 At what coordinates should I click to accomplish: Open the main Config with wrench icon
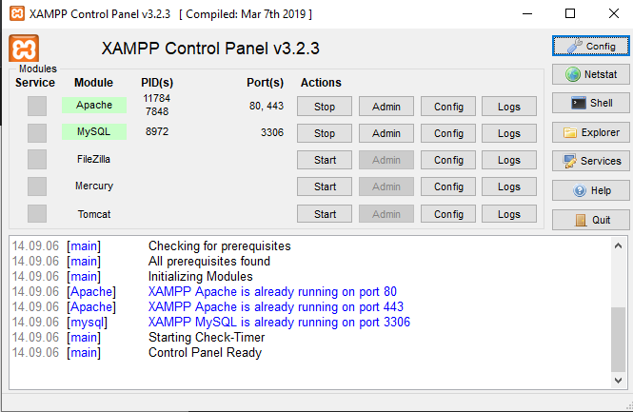tap(590, 46)
